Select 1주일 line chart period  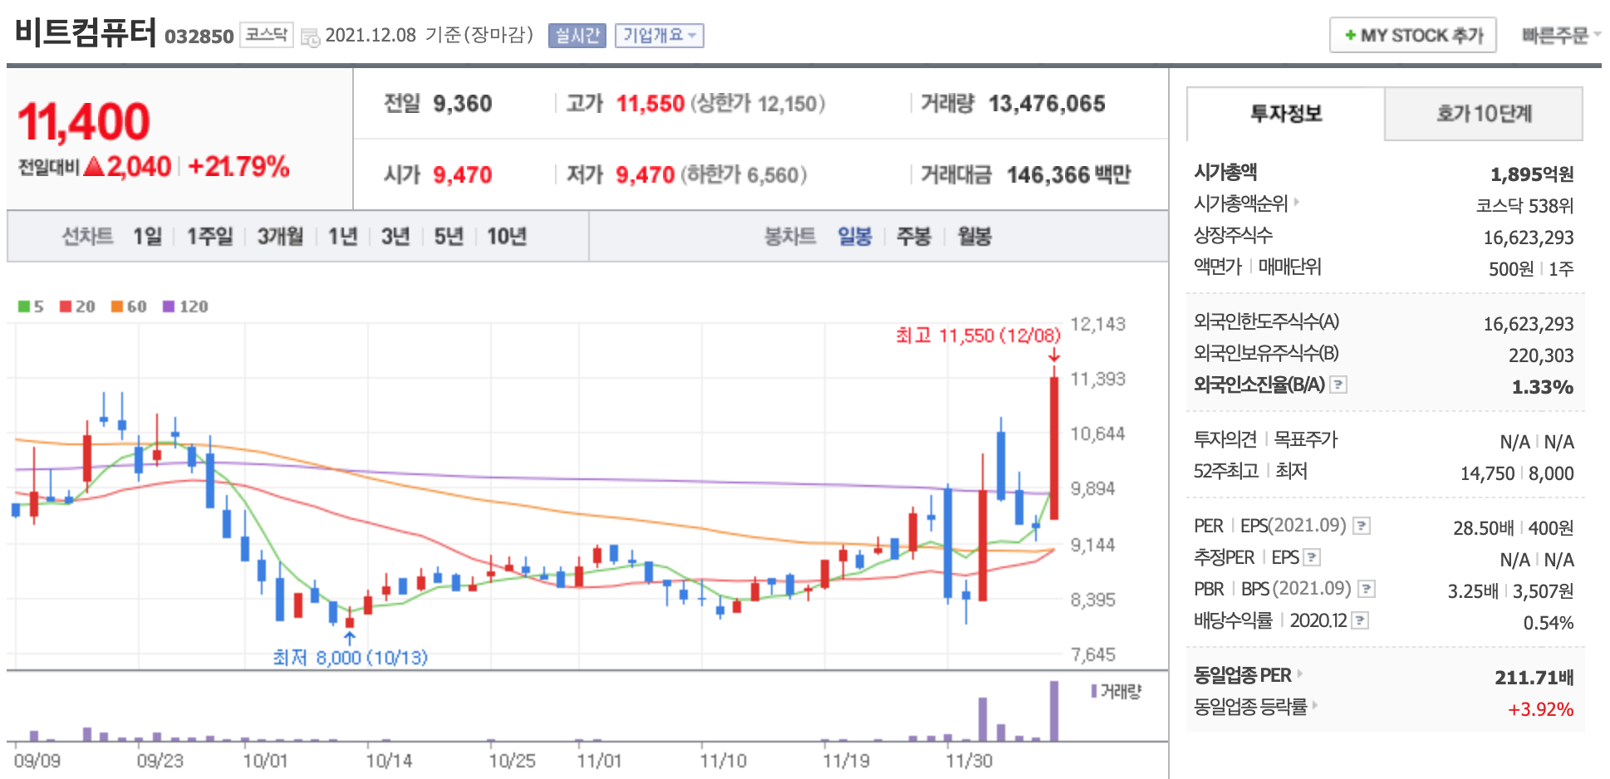click(209, 237)
